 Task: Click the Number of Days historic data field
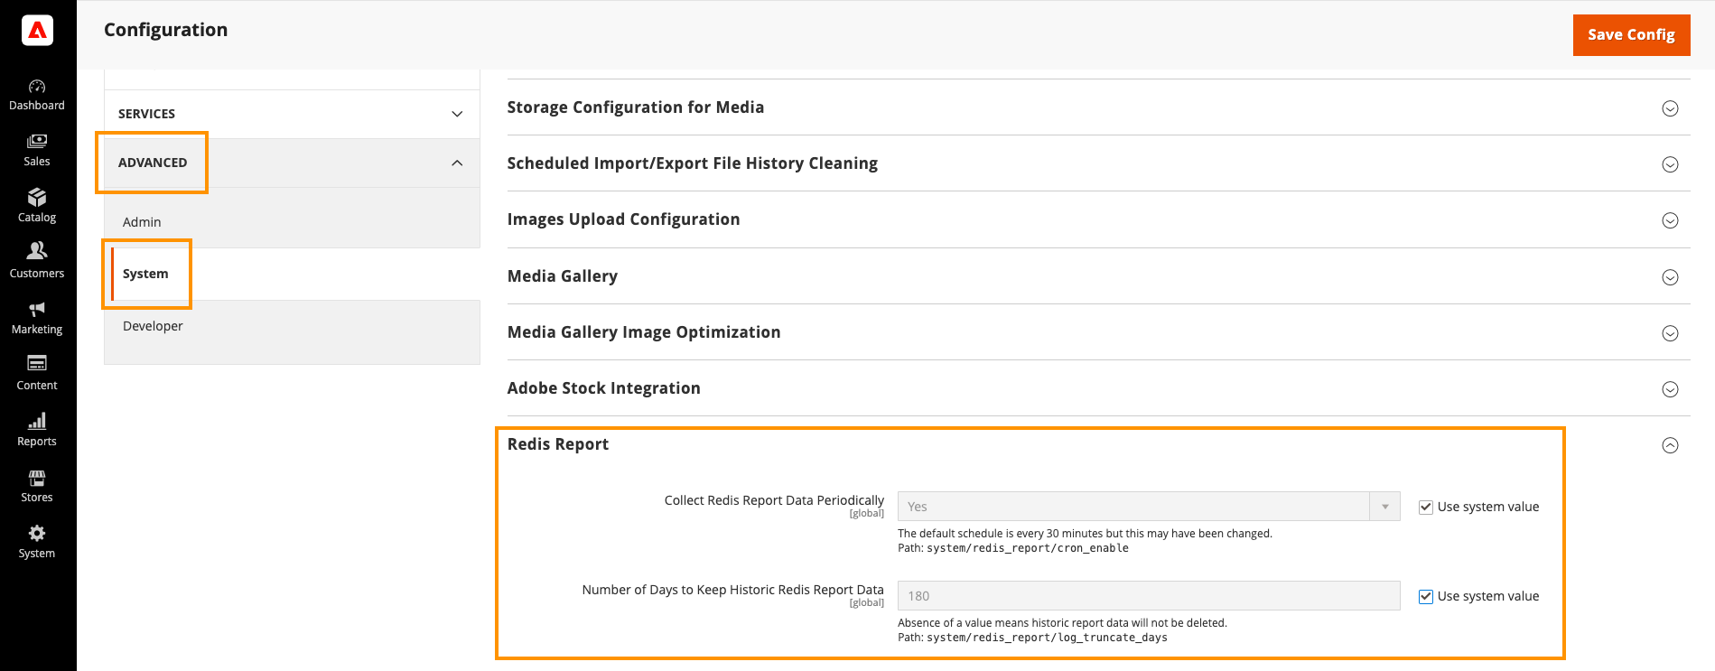click(x=1149, y=596)
